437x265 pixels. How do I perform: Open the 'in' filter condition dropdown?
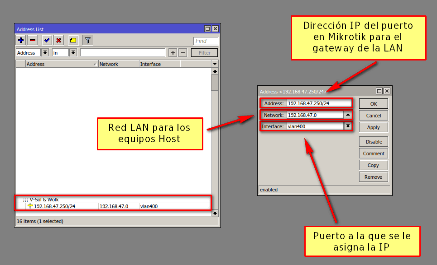[73, 52]
